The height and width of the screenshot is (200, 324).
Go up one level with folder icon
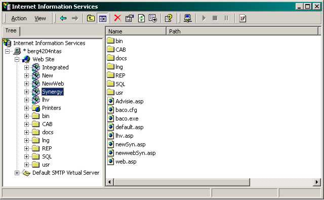tap(91, 18)
